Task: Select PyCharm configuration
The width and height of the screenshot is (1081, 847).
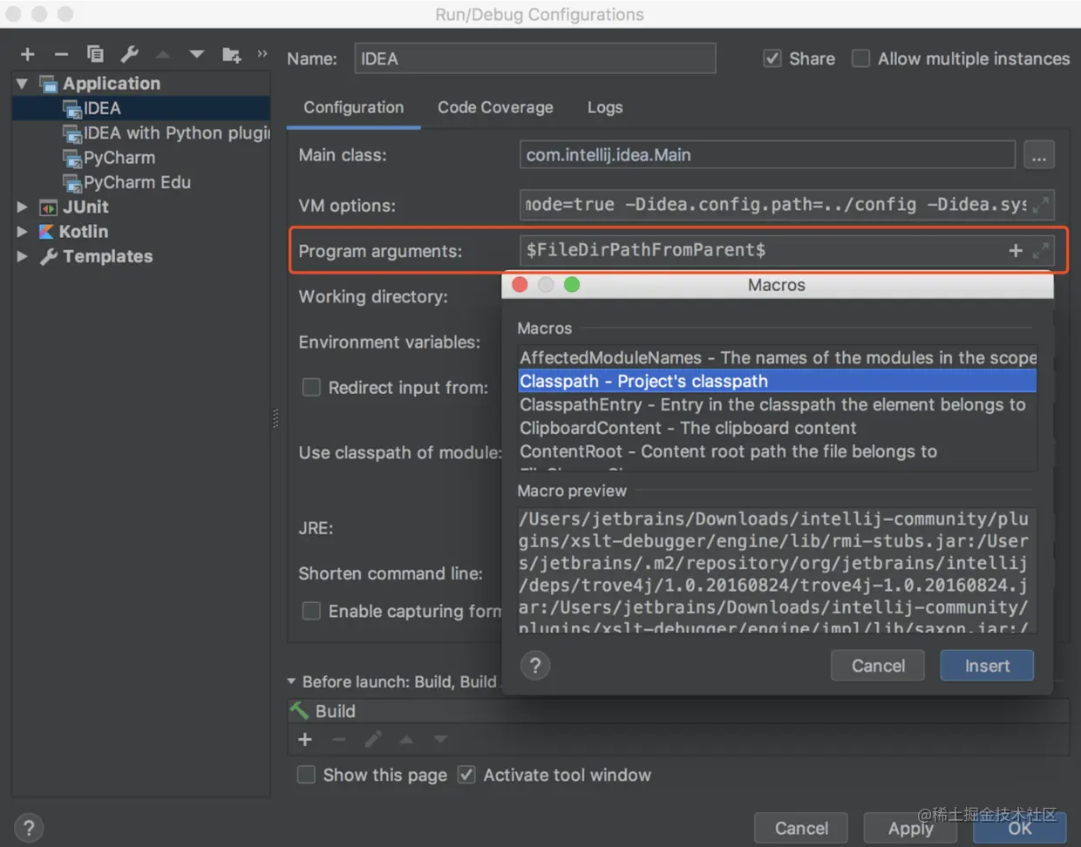Action: (140, 158)
